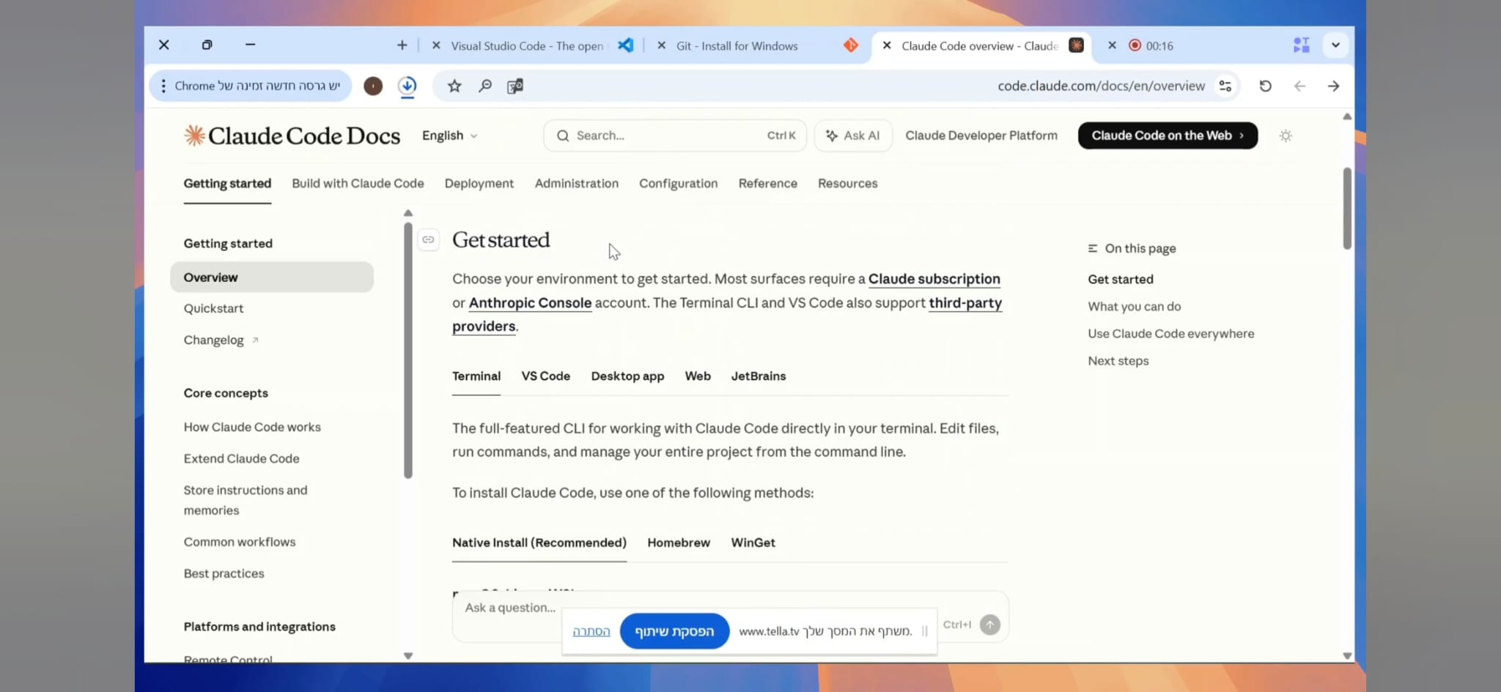Image resolution: width=1501 pixels, height=692 pixels.
Task: Follow the Anthropic Console link
Action: click(x=530, y=302)
